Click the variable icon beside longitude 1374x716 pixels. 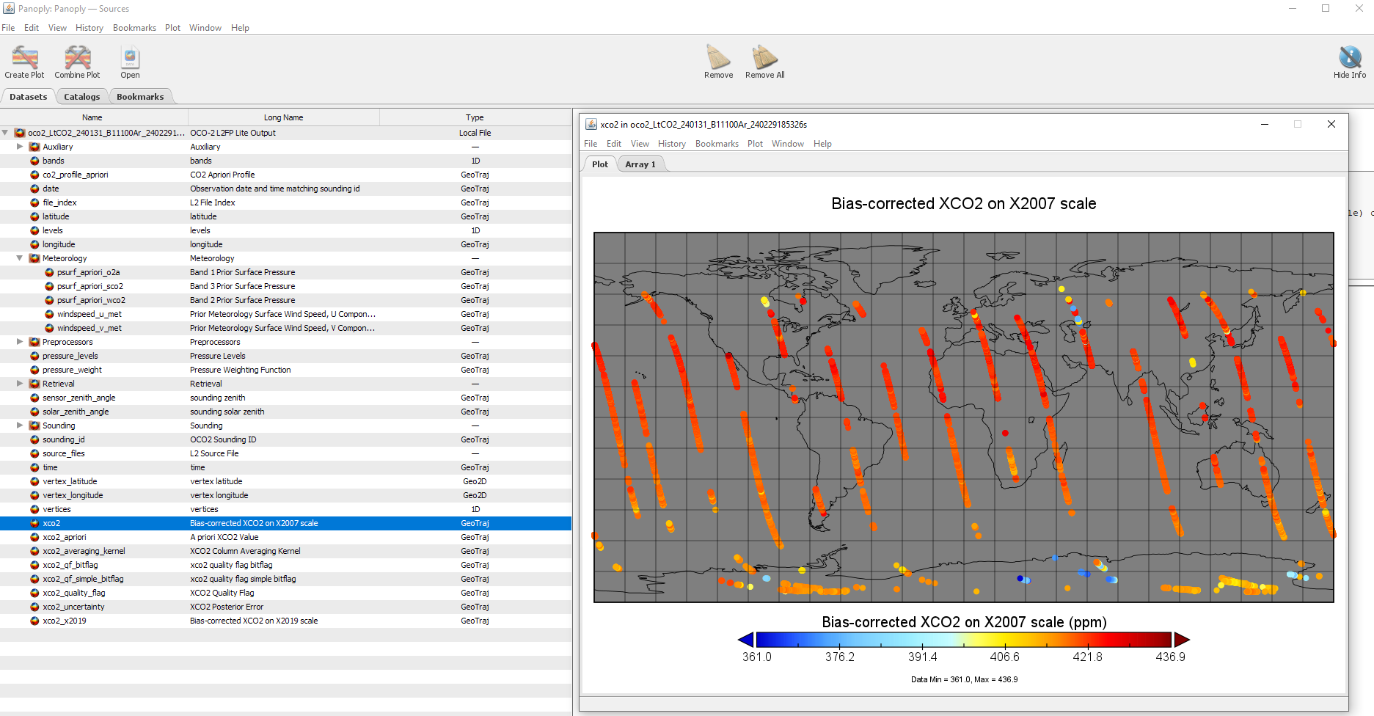click(x=34, y=244)
